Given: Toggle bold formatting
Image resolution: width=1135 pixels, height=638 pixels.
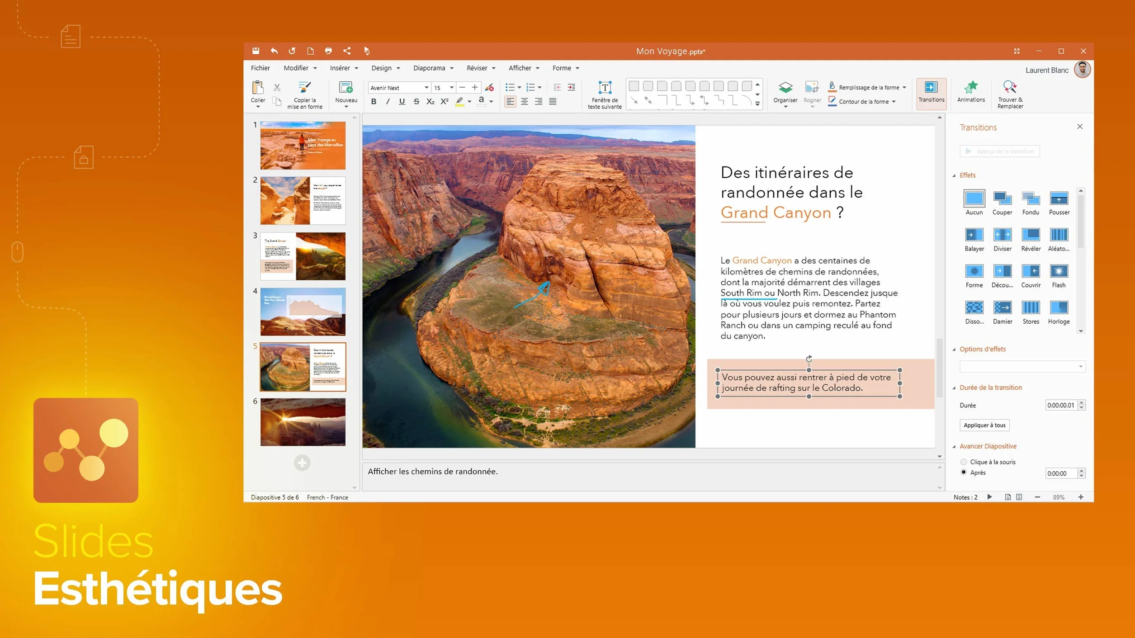Looking at the screenshot, I should (x=374, y=102).
